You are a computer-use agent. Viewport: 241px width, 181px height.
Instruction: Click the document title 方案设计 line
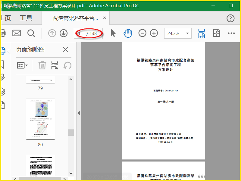(165, 70)
